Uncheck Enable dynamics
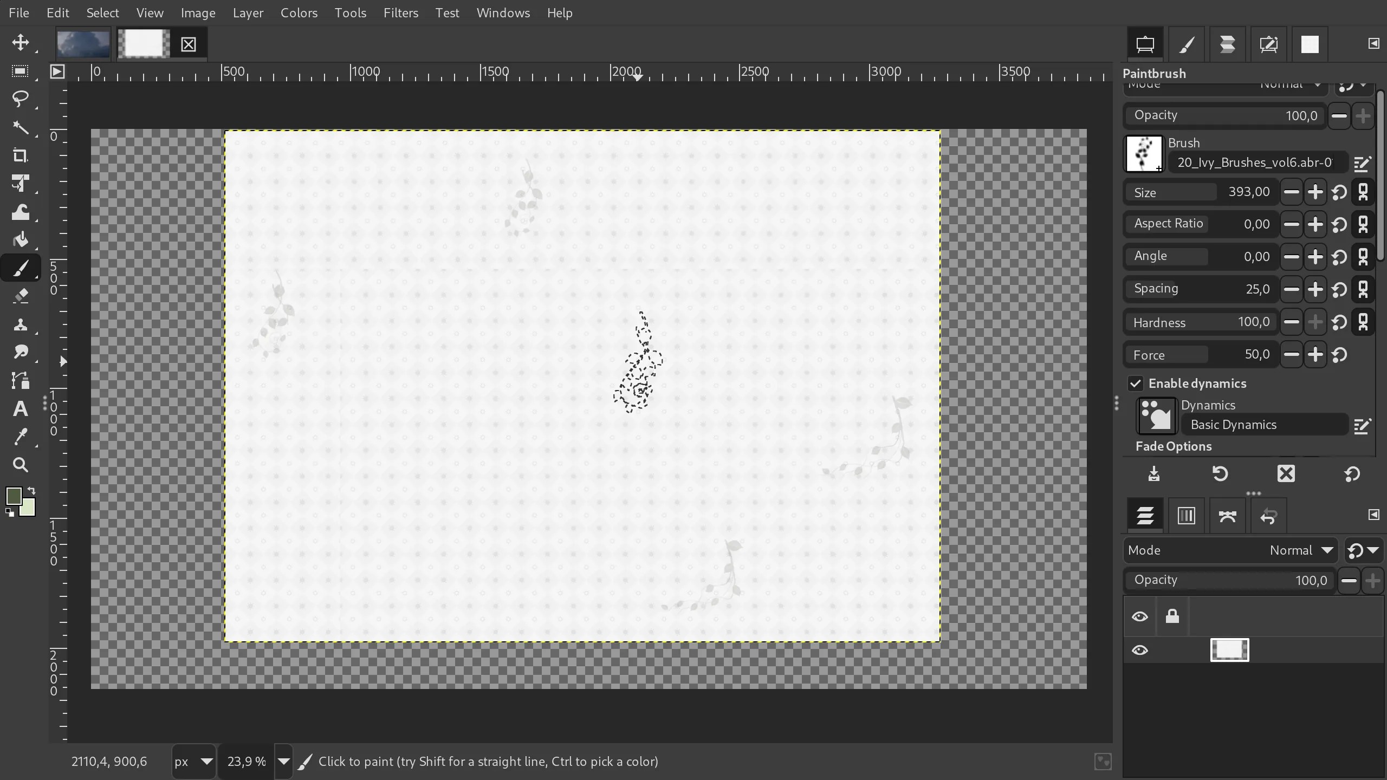The width and height of the screenshot is (1387, 780). [x=1136, y=383]
